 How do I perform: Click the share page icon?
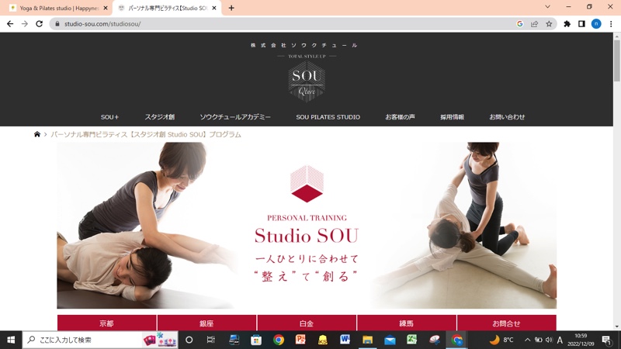(x=534, y=24)
